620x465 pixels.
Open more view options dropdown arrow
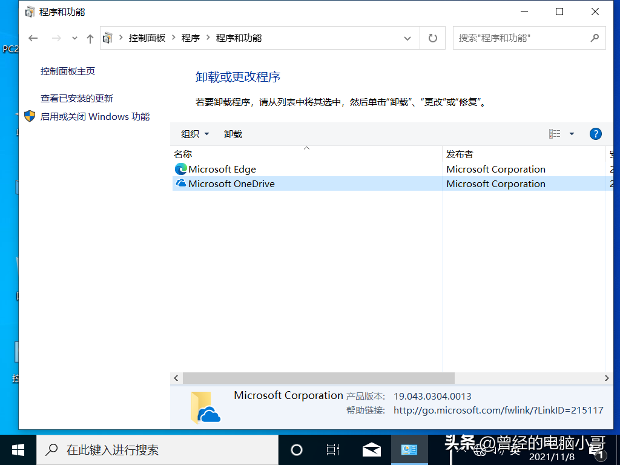(572, 134)
